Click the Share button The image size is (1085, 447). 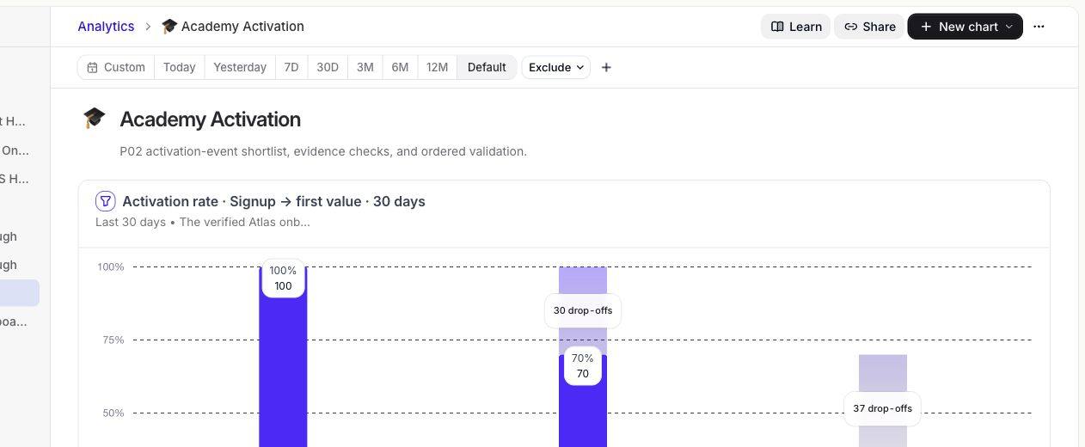pos(869,27)
